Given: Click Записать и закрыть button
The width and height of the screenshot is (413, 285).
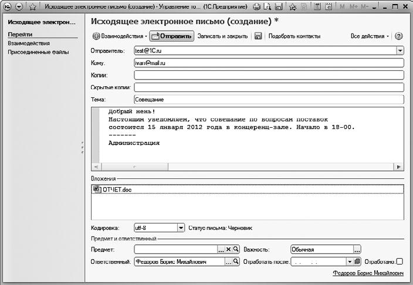Looking at the screenshot, I should tap(222, 36).
